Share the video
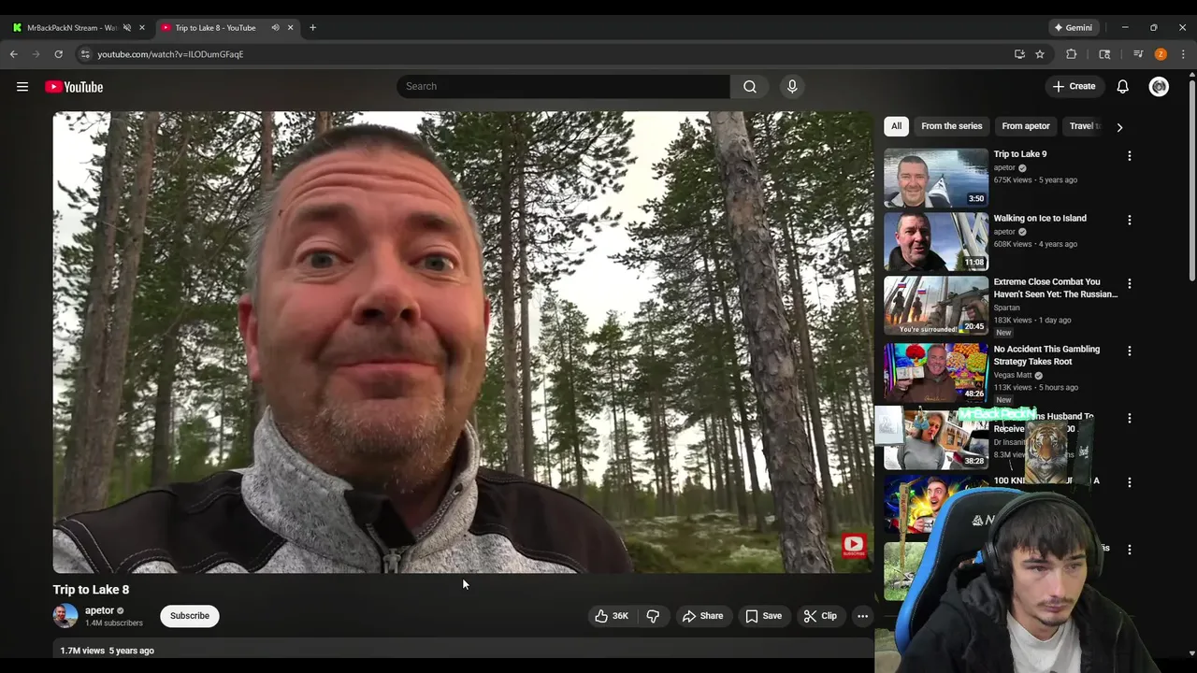This screenshot has width=1197, height=673. tap(703, 616)
